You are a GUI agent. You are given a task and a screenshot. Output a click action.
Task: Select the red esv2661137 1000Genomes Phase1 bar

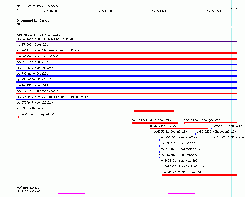click(x=127, y=53)
